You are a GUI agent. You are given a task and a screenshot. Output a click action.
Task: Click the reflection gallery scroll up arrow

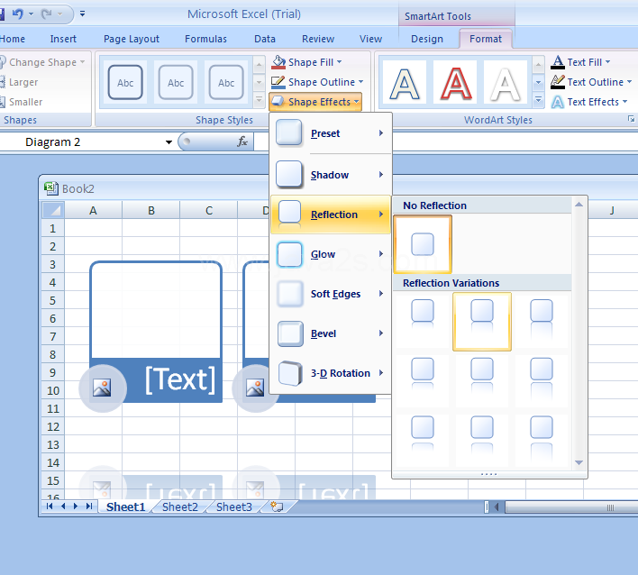[579, 205]
